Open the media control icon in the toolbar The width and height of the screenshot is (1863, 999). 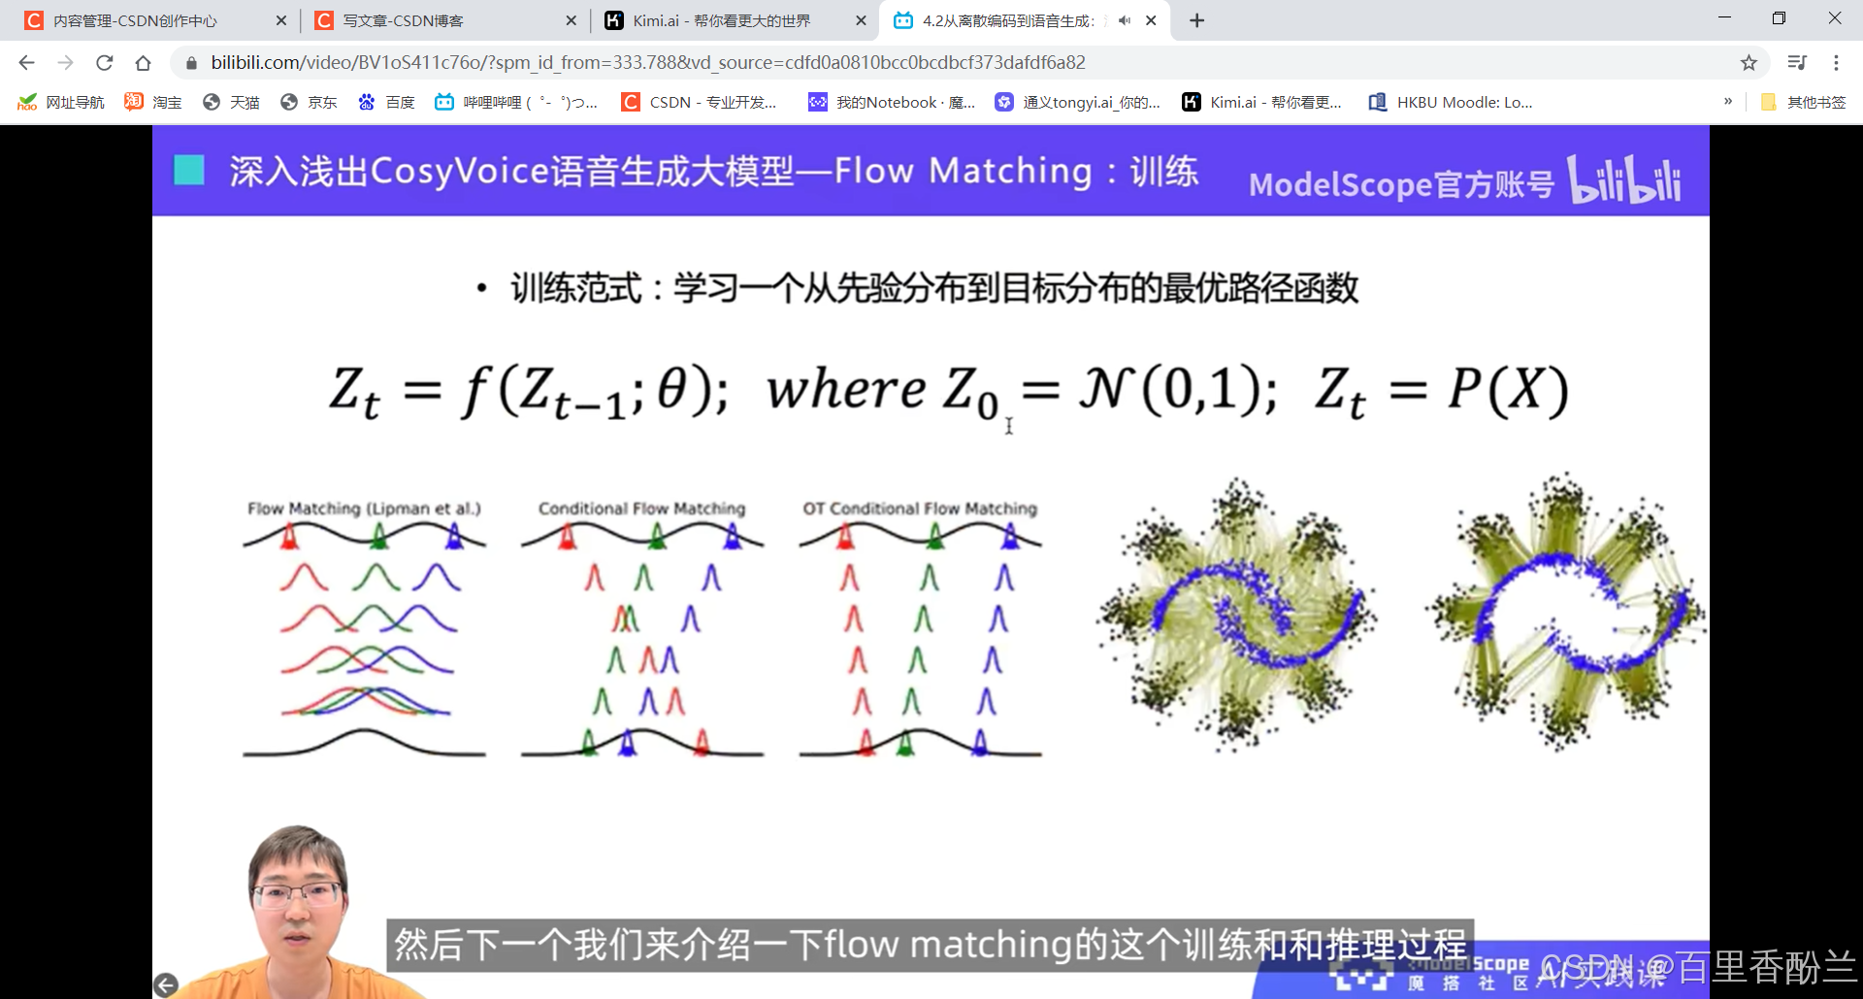[1797, 63]
